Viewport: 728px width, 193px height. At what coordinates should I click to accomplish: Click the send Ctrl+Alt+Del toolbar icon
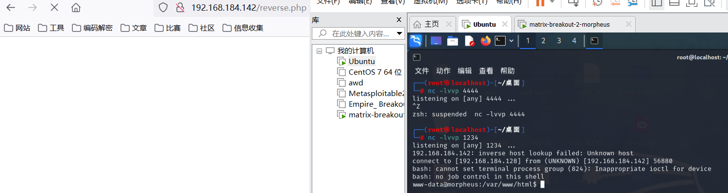(x=574, y=3)
